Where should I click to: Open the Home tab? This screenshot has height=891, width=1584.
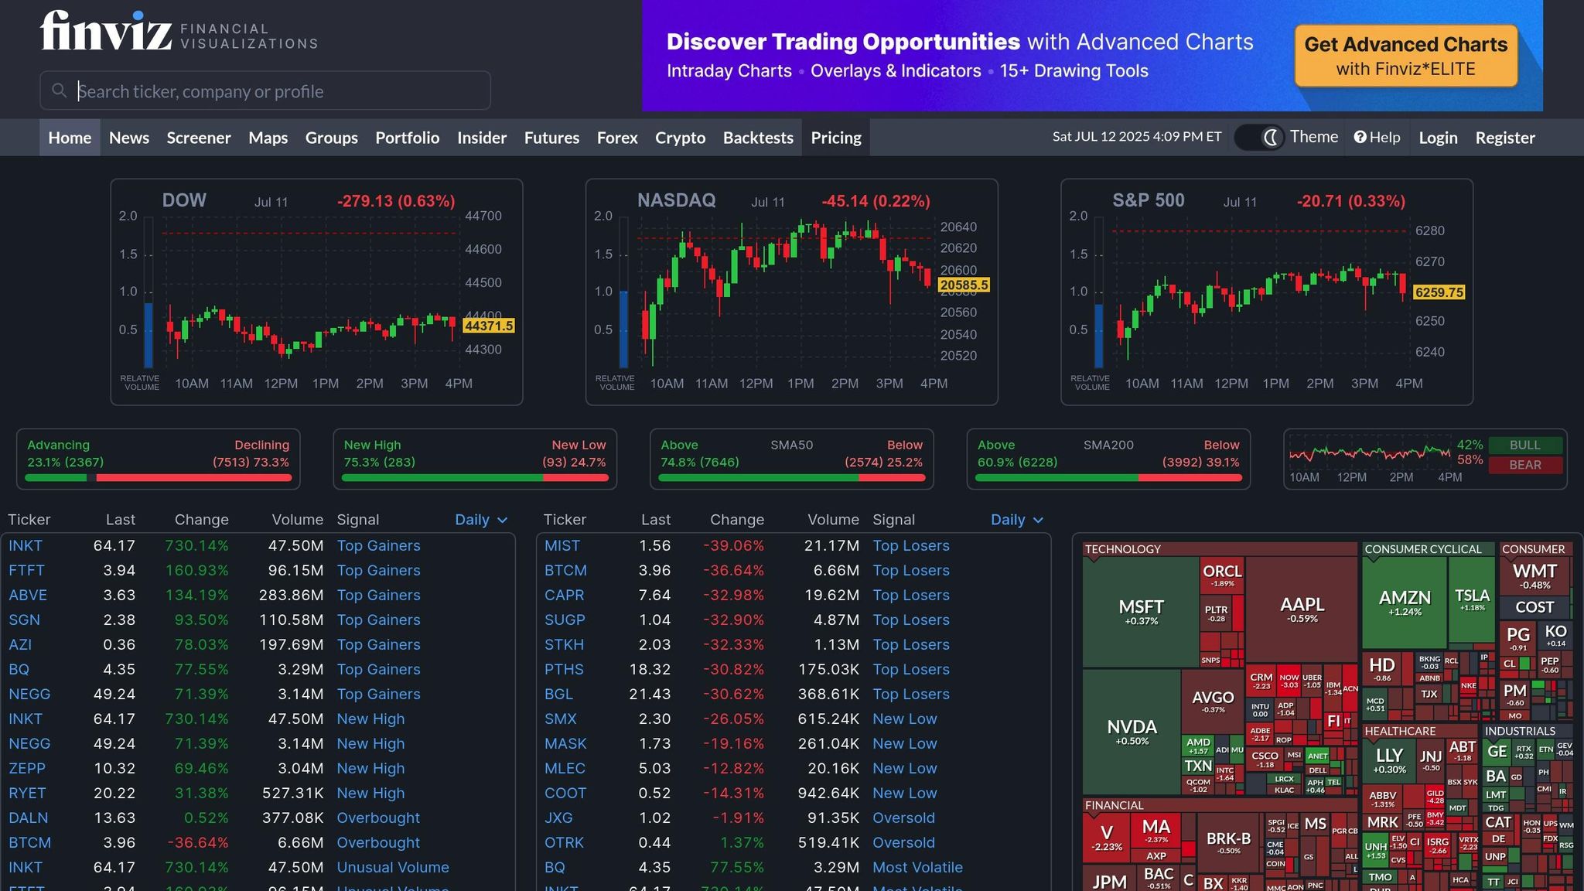click(70, 137)
